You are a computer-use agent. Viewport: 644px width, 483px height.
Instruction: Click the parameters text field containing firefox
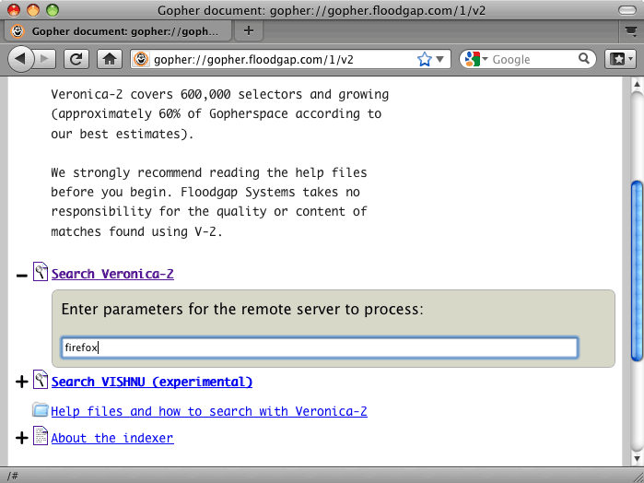pos(319,348)
